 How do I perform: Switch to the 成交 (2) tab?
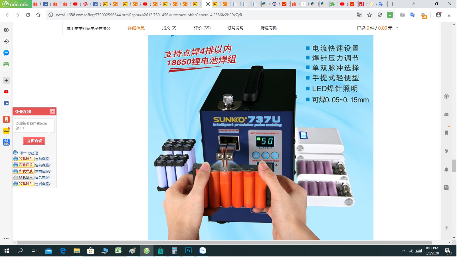click(x=169, y=28)
